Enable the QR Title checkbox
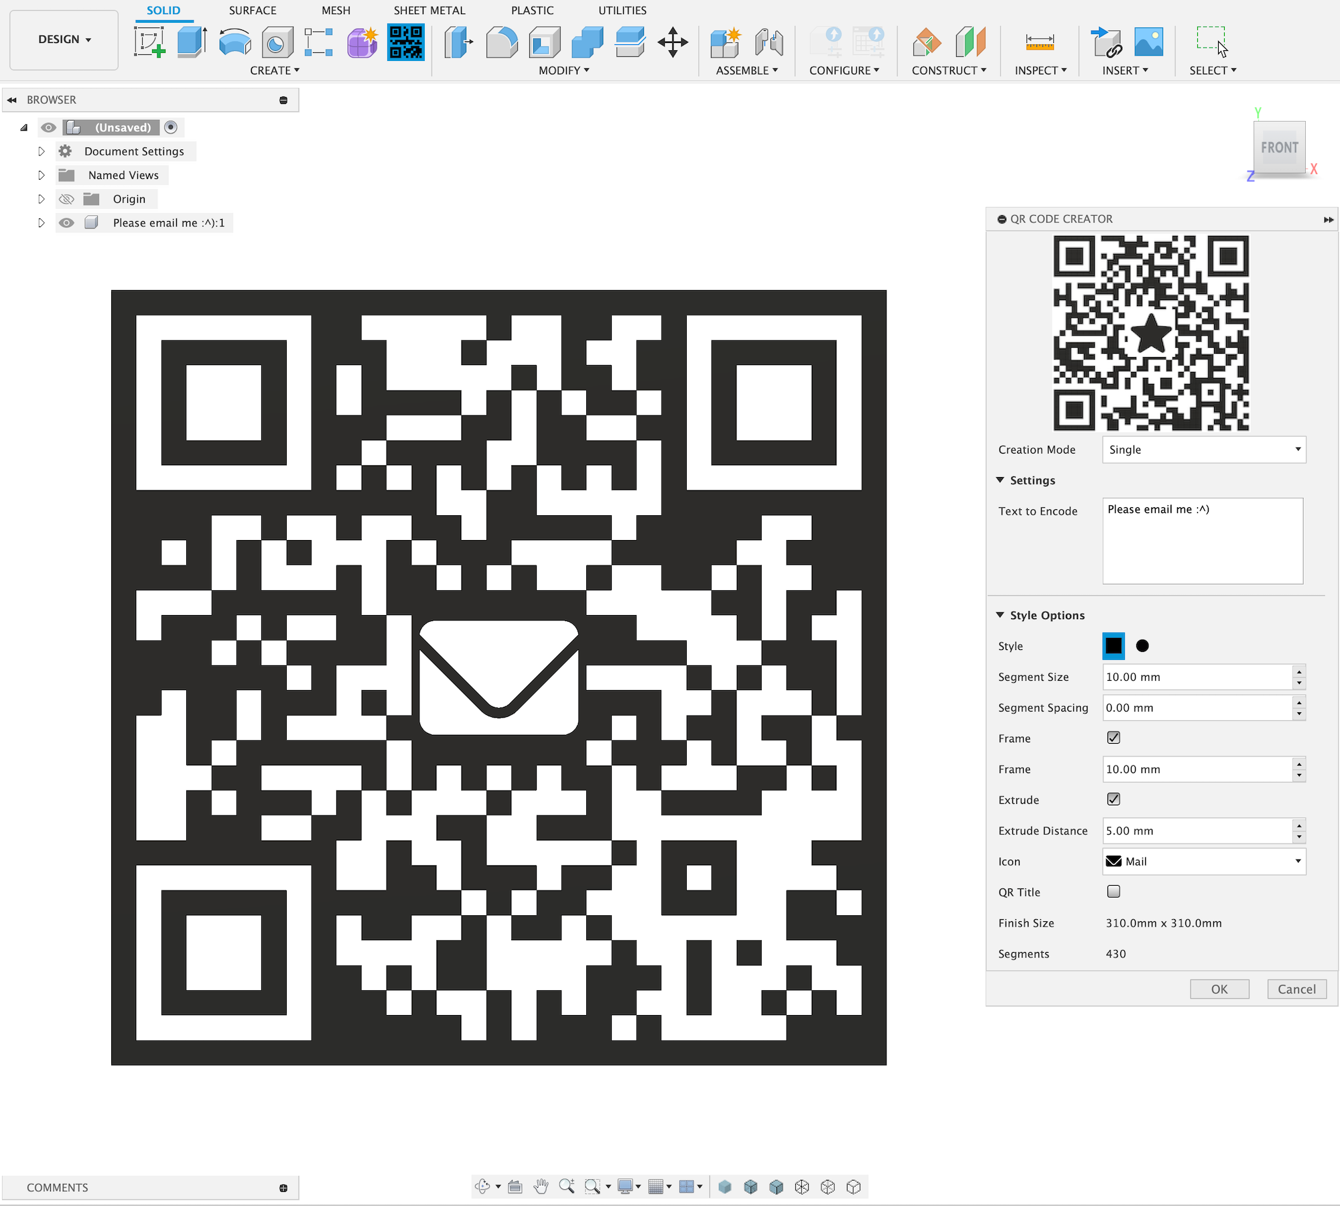This screenshot has width=1340, height=1206. 1114,892
